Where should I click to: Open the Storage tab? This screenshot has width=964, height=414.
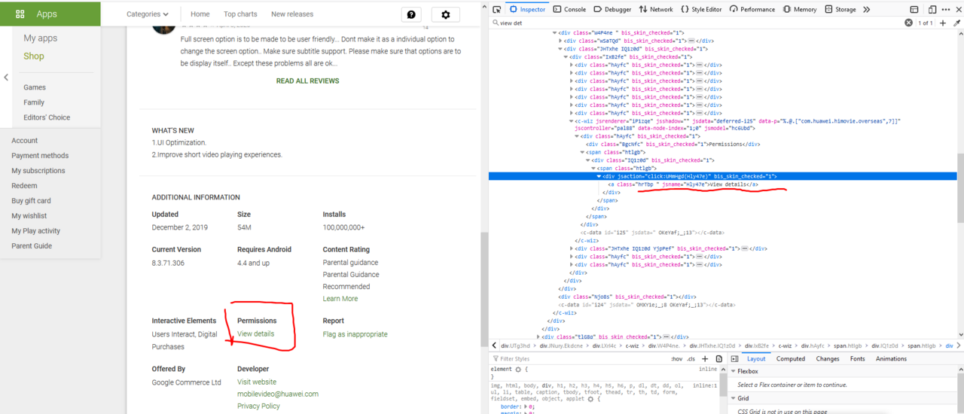840,9
